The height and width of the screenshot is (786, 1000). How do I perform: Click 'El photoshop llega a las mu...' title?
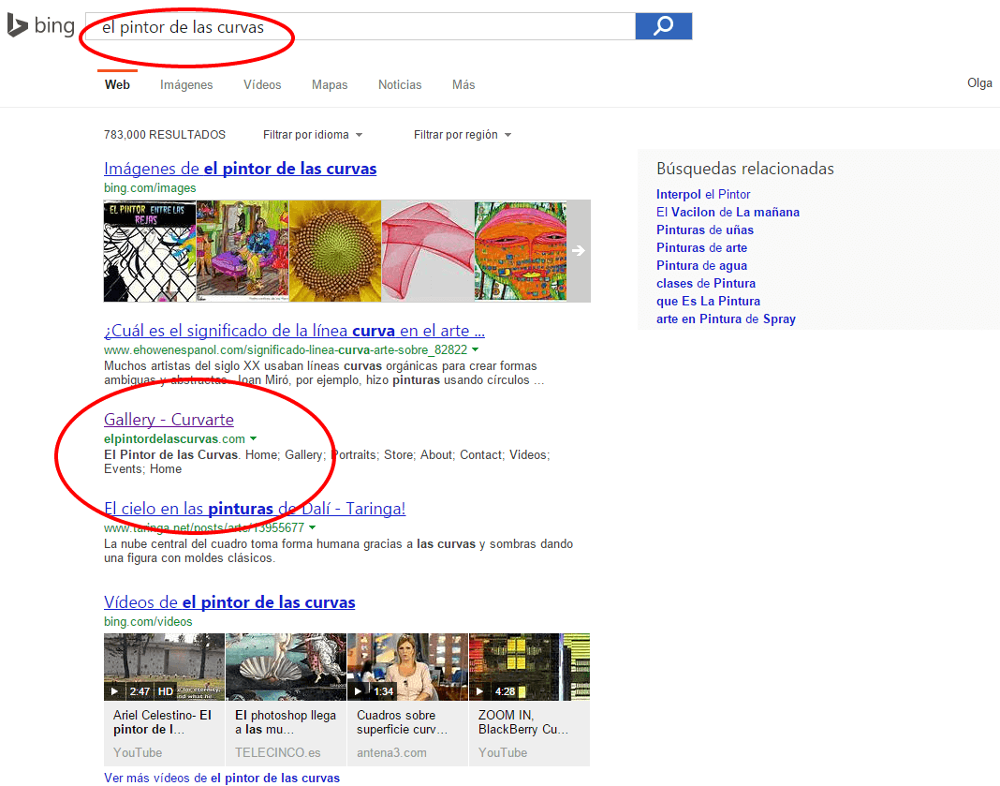(x=285, y=722)
